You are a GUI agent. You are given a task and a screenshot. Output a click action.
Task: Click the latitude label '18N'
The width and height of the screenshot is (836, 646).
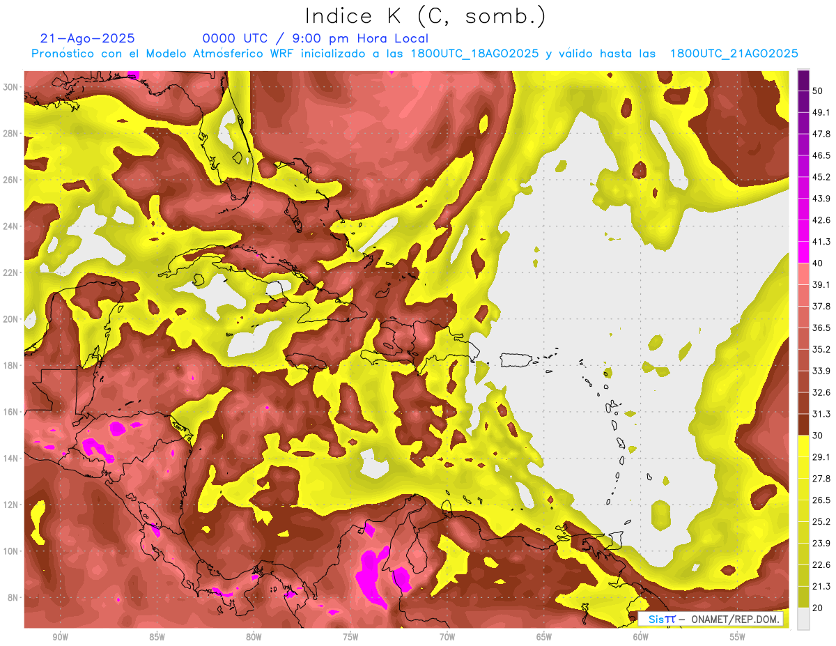click(x=10, y=365)
